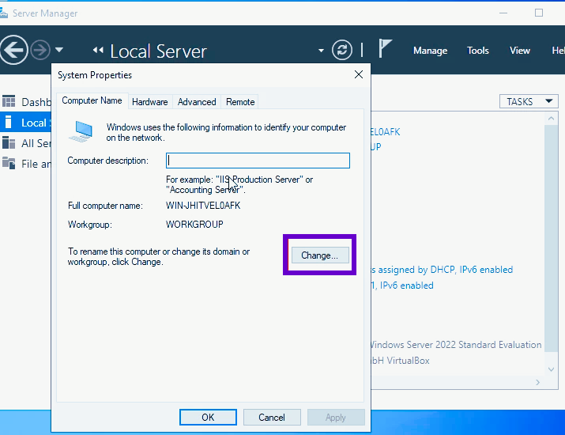Image resolution: width=565 pixels, height=435 pixels.
Task: Open the notifications flag
Action: [385, 48]
